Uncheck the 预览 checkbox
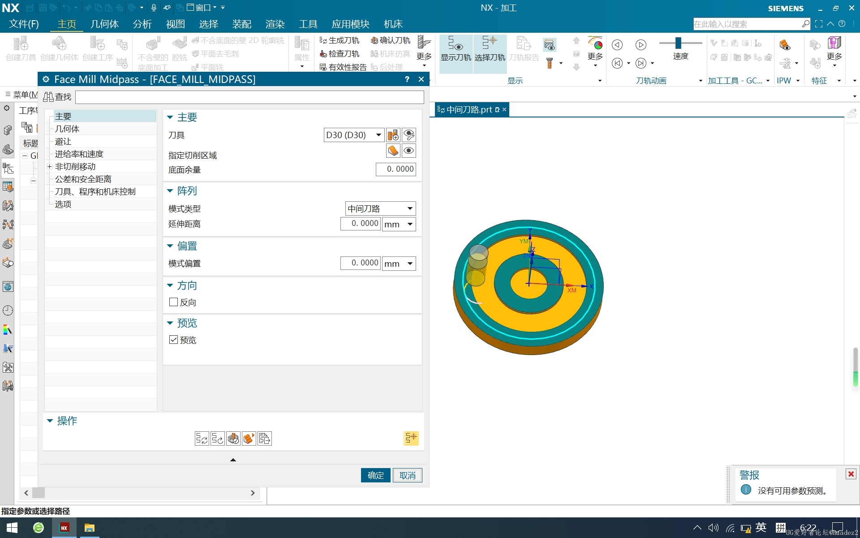Image resolution: width=860 pixels, height=538 pixels. [x=173, y=340]
